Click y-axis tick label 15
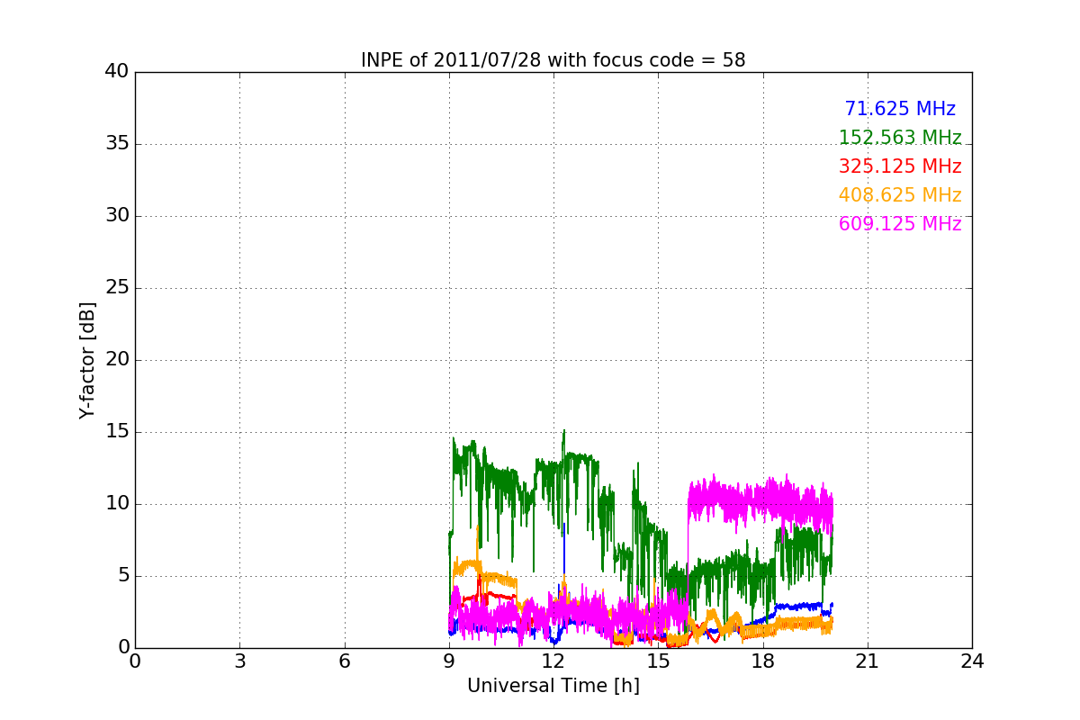Viewport: 1080px width, 720px height. click(x=117, y=432)
